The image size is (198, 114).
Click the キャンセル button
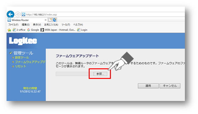[x=170, y=86]
